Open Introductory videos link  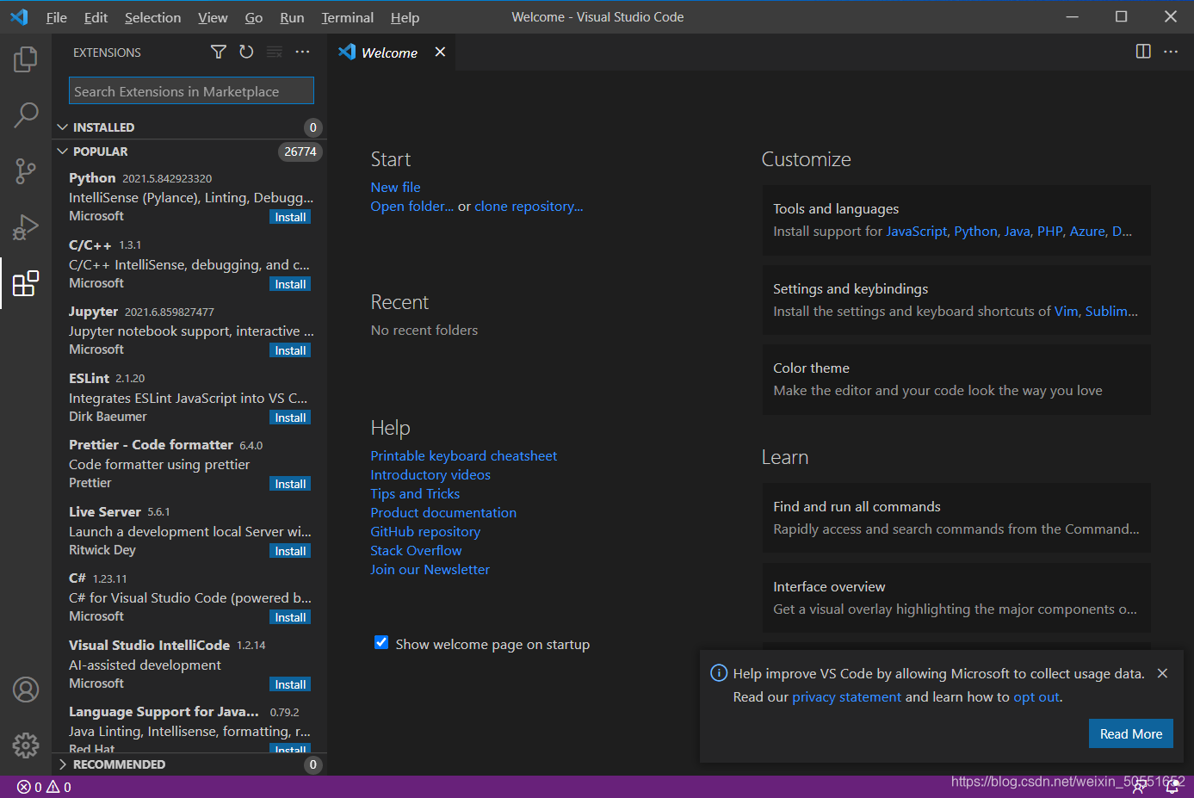(430, 474)
